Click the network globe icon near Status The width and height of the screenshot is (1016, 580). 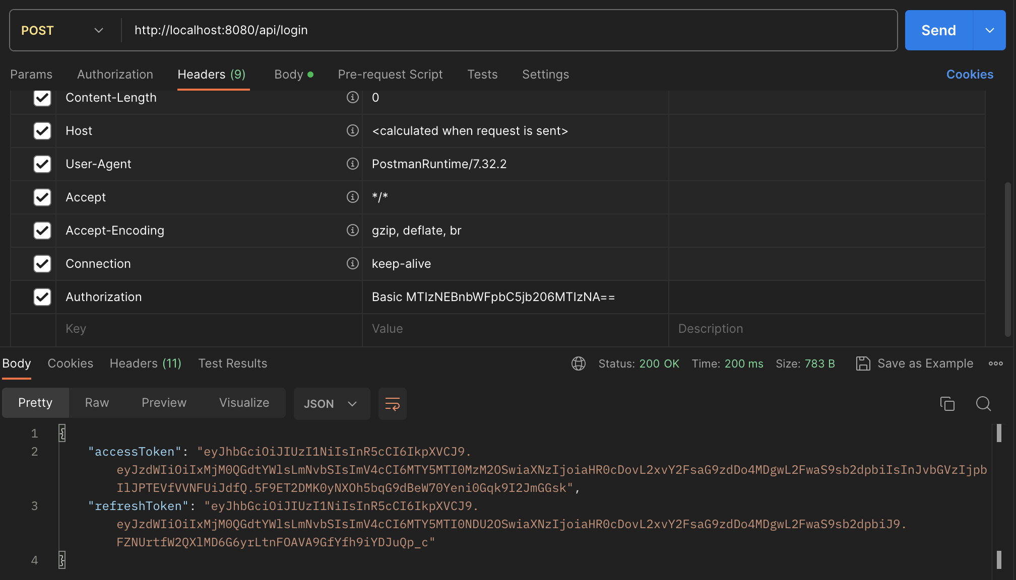(x=579, y=364)
